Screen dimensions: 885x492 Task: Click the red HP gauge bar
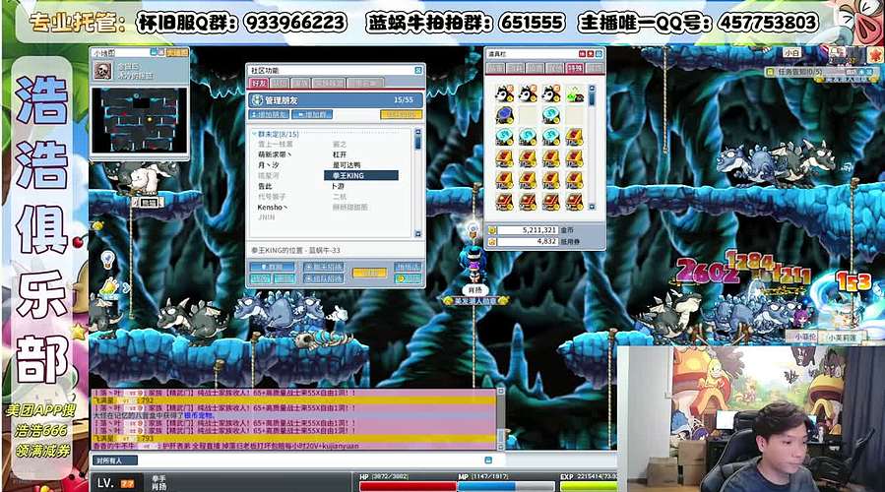[x=408, y=486]
